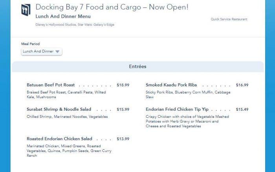Select Endorian Fried Chicken Tip Yip
275x172 pixels.
(x=177, y=109)
